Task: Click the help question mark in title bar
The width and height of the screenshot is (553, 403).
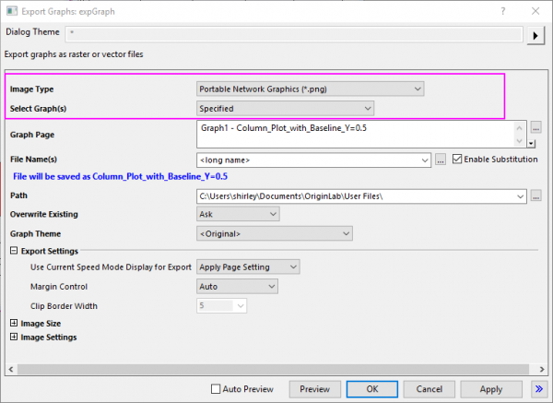Action: [503, 11]
